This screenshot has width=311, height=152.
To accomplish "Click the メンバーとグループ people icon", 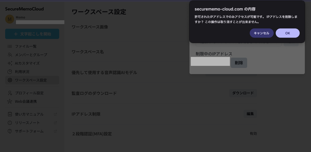I will [x=10, y=55].
